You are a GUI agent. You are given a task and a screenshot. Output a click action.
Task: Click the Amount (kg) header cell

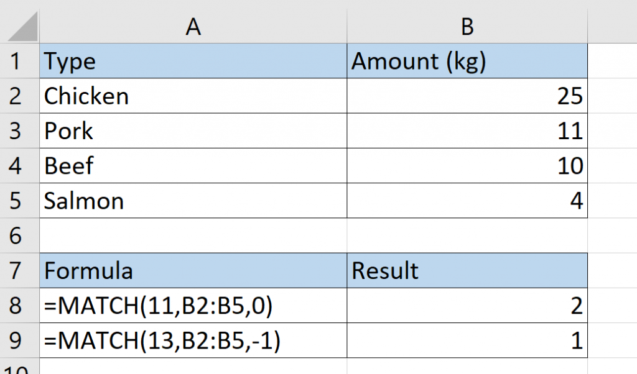click(467, 61)
